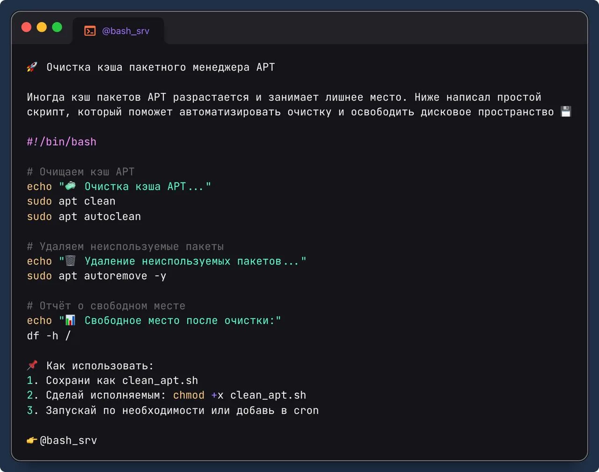
Task: Click the paragraph beginning 'Иногда кэш пакетов APT'
Action: 299,105
